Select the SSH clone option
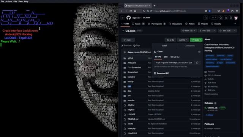 coord(166,57)
